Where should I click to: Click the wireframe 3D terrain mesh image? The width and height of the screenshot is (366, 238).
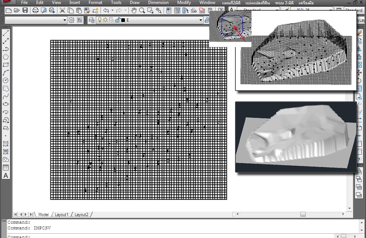point(296,50)
